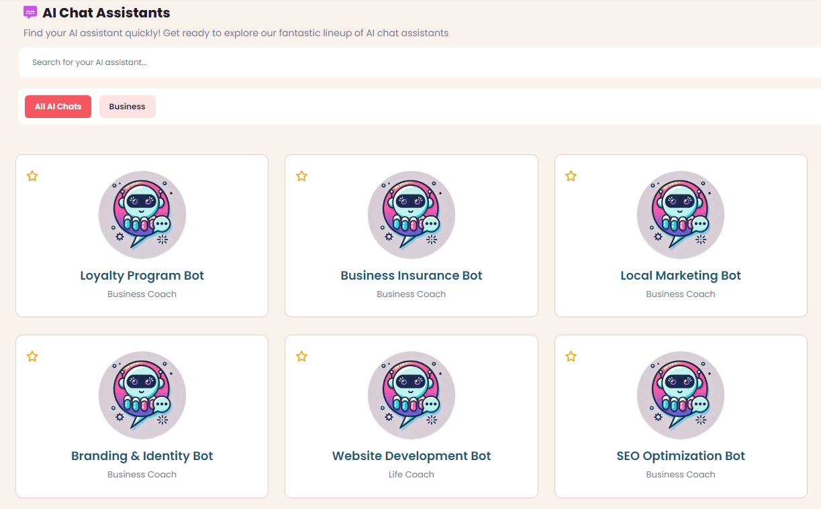The height and width of the screenshot is (509, 821).
Task: Select the SEO Optimization Bot robot avatar
Action: click(x=680, y=396)
